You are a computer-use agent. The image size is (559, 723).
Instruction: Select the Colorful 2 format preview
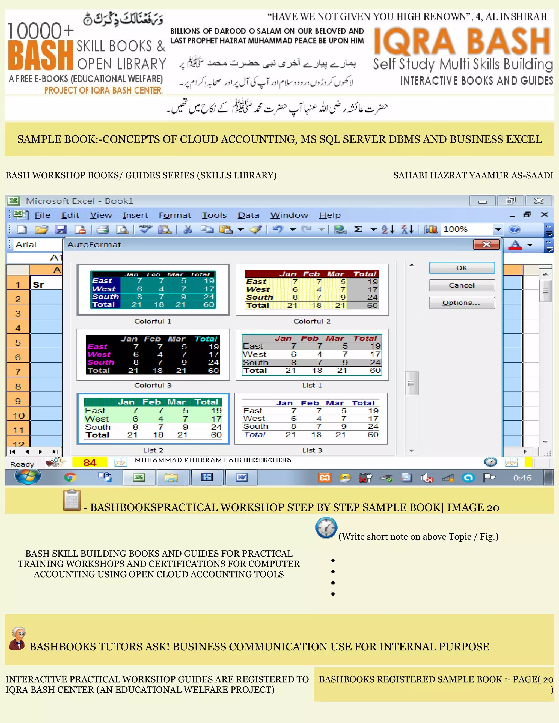[x=312, y=290]
